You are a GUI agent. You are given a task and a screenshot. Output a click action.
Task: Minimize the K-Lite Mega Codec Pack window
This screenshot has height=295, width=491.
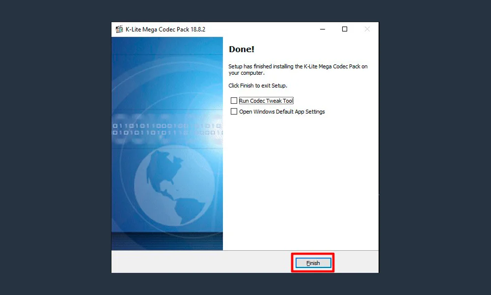point(323,29)
